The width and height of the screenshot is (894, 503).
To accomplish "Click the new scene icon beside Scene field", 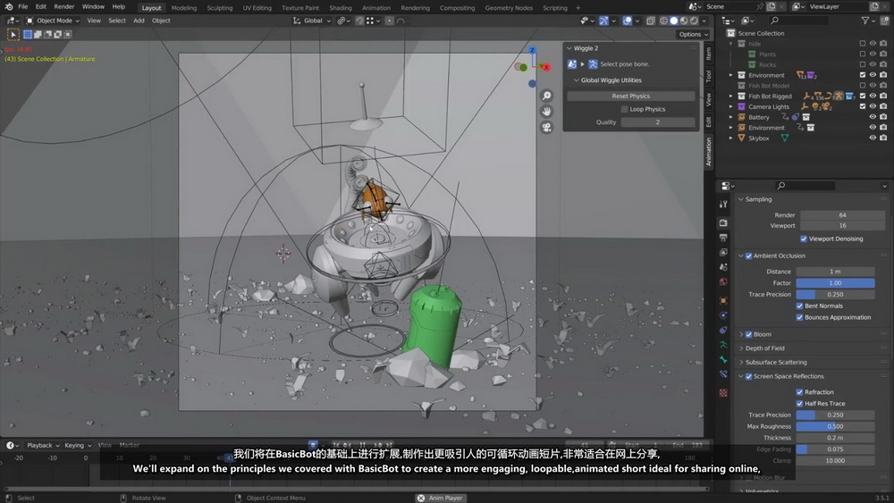I will click(x=771, y=7).
